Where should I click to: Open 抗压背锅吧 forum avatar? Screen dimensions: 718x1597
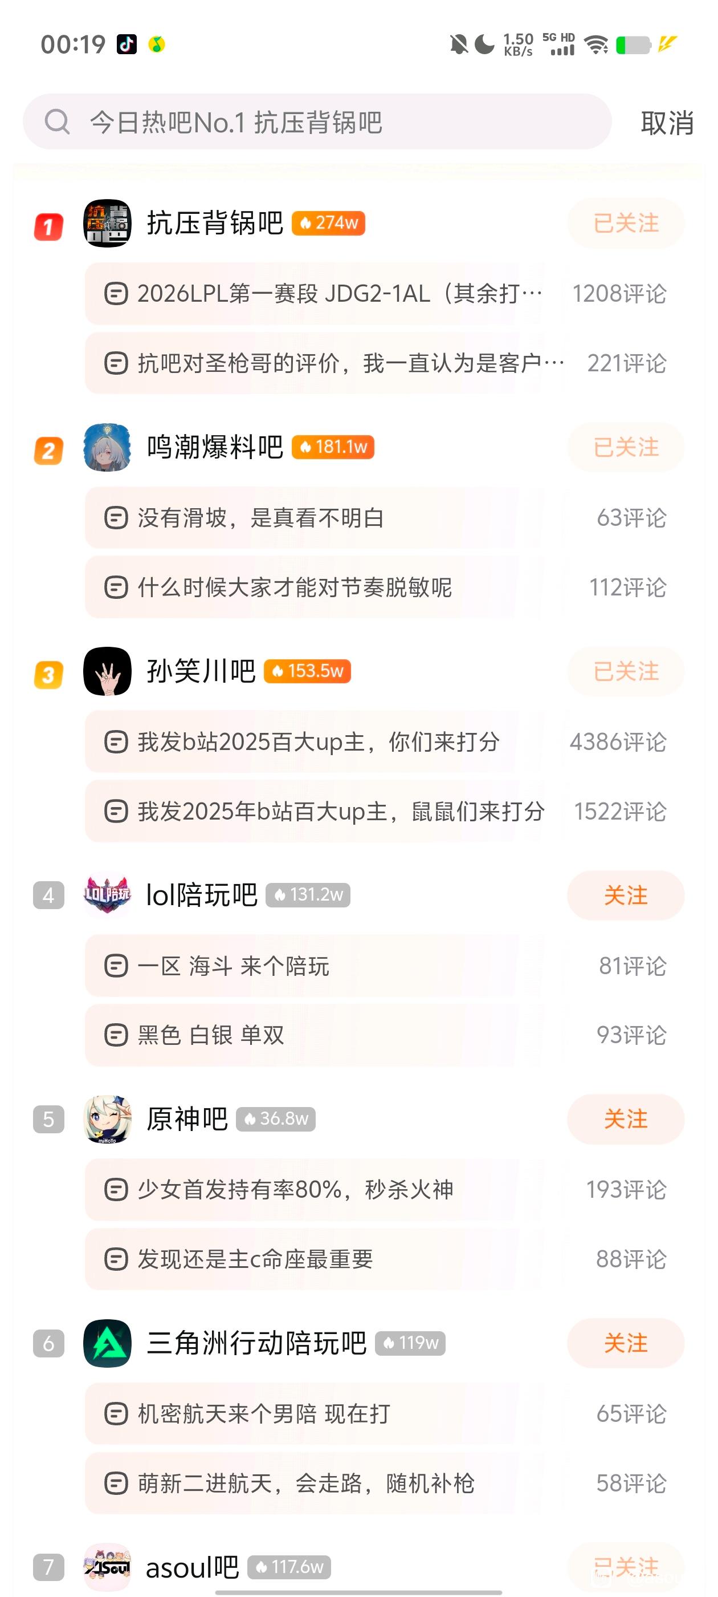[107, 223]
